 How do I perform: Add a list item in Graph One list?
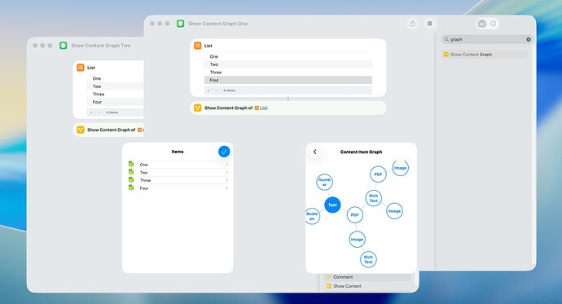tap(209, 90)
